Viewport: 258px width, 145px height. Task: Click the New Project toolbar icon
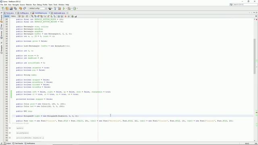click(x=7, y=8)
